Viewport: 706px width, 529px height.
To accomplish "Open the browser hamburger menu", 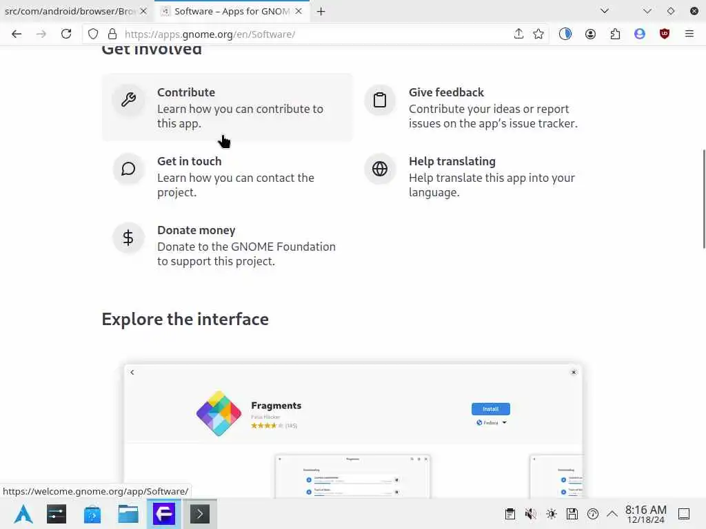I will pyautogui.click(x=689, y=34).
